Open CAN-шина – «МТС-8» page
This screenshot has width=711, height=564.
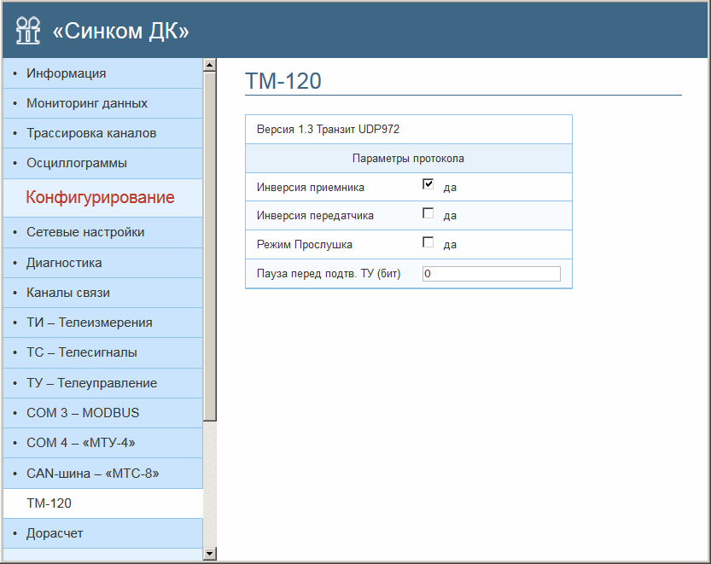(x=93, y=473)
